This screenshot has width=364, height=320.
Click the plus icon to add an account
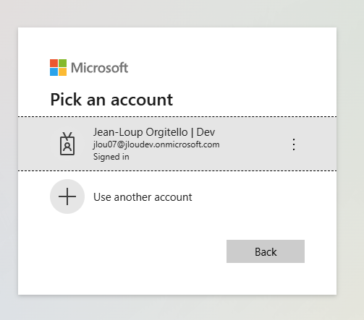click(67, 196)
